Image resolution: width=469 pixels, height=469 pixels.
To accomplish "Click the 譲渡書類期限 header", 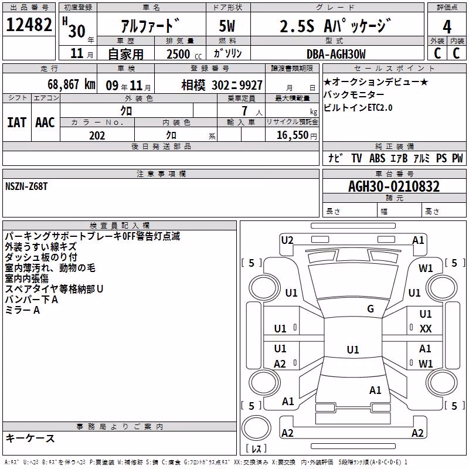I will (x=292, y=68).
